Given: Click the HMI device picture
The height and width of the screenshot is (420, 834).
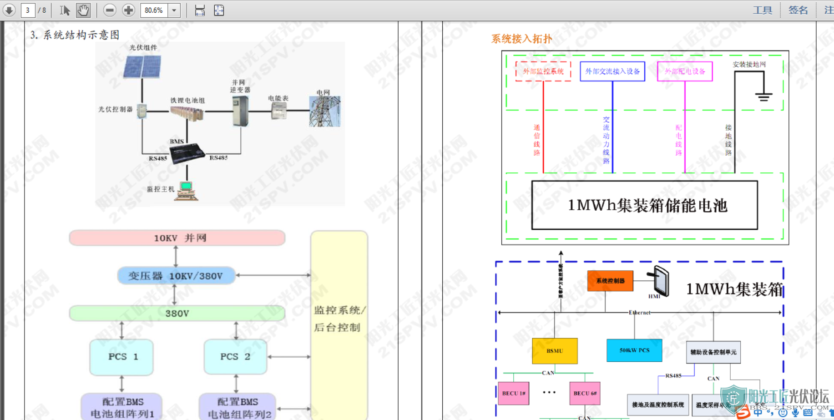Looking at the screenshot, I should click(658, 281).
